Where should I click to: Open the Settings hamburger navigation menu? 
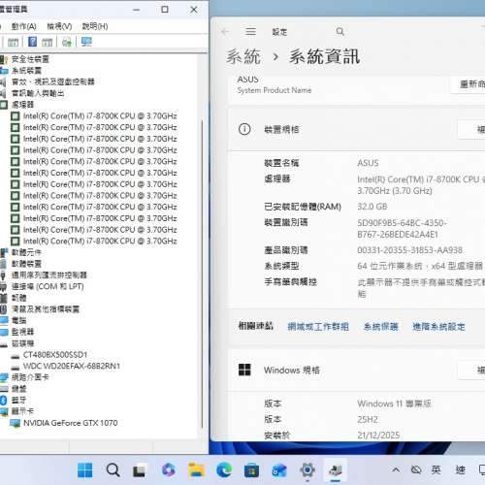coord(250,32)
